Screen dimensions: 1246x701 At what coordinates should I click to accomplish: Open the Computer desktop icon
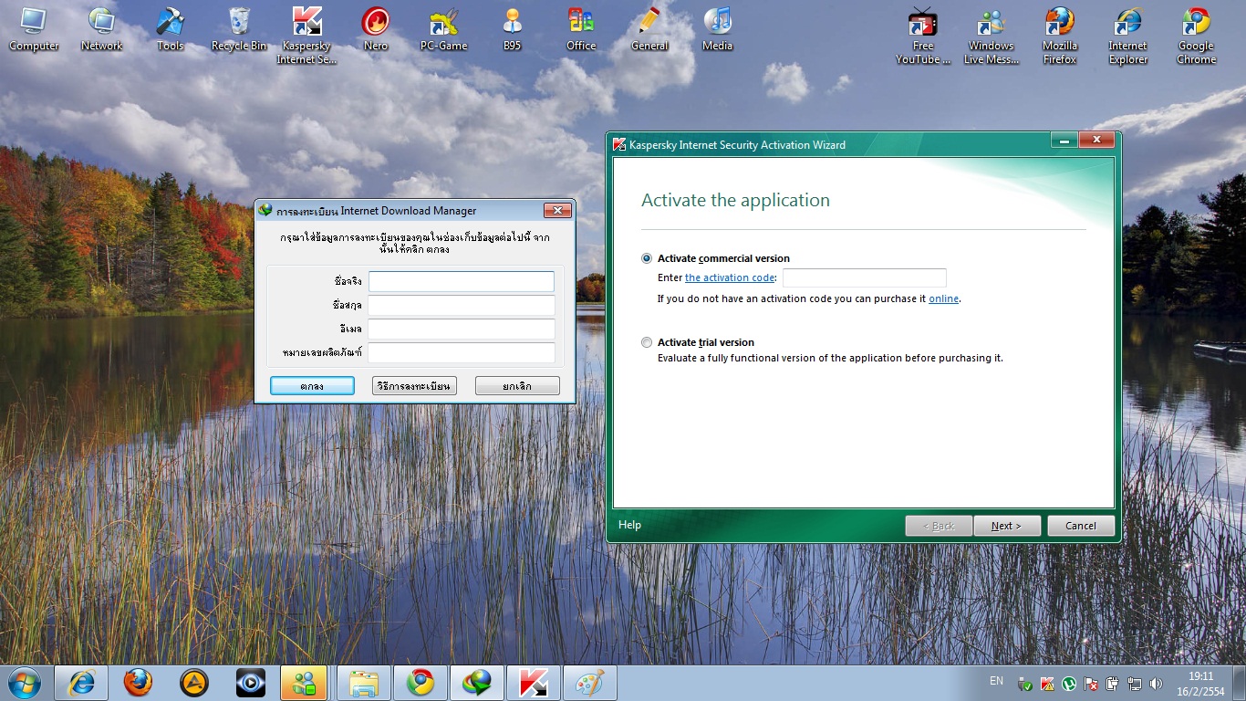tap(34, 29)
